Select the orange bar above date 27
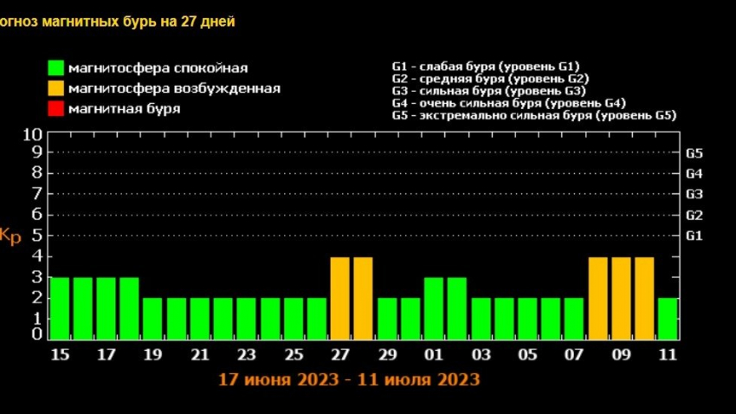The image size is (736, 414). point(340,297)
